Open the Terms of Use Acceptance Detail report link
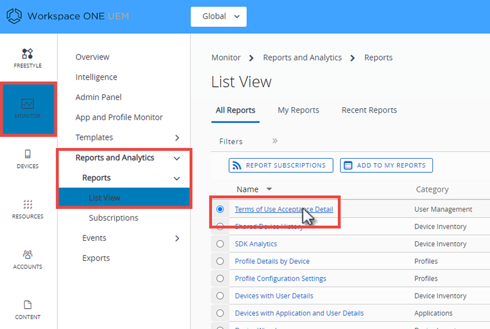 284,209
